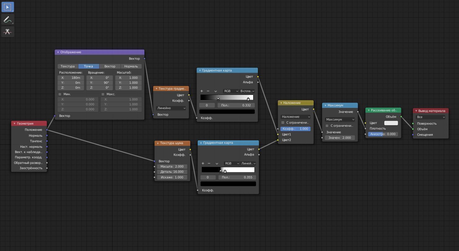This screenshot has height=251, width=459.
Task: Open black color swatch under Пол. 0.332
Action: 227,112
